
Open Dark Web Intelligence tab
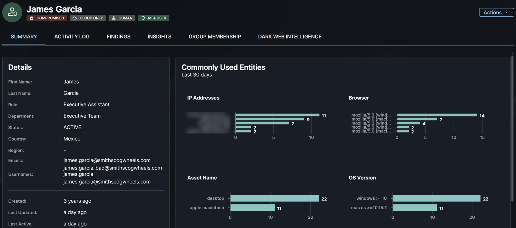290,37
